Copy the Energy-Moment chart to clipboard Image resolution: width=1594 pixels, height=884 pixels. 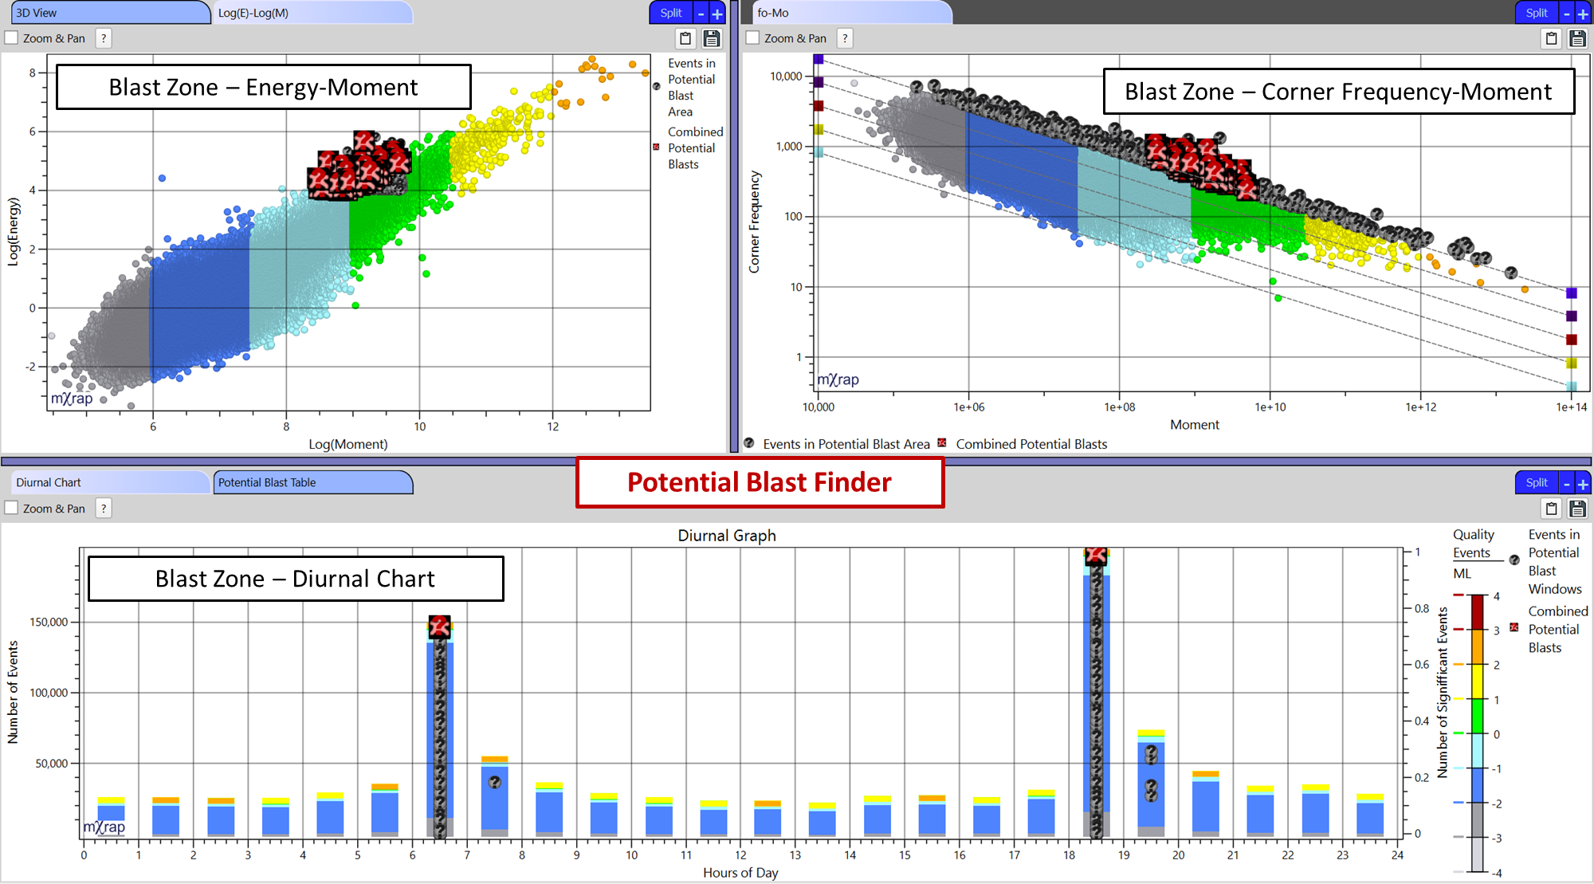tap(685, 38)
